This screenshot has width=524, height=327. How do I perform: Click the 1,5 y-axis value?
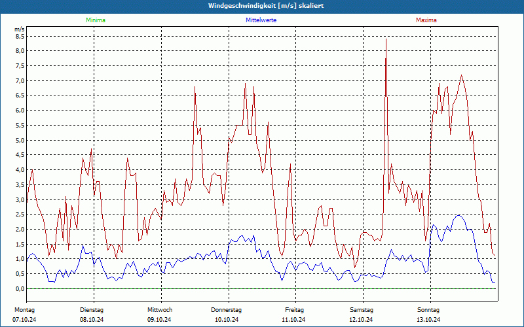click(x=20, y=244)
